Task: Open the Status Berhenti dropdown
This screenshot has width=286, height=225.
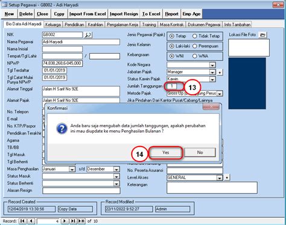Action: [116, 183]
